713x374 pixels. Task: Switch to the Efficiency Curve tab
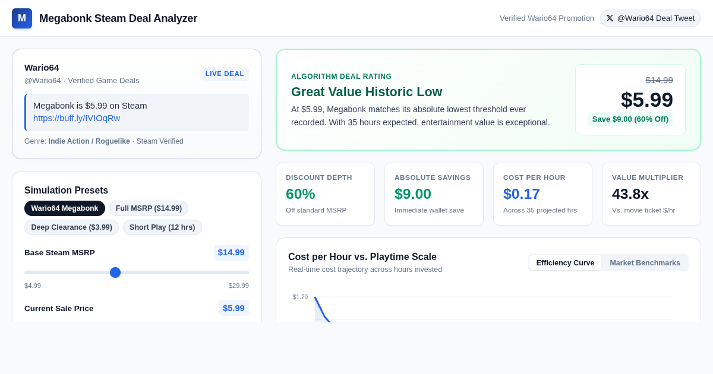pyautogui.click(x=565, y=263)
